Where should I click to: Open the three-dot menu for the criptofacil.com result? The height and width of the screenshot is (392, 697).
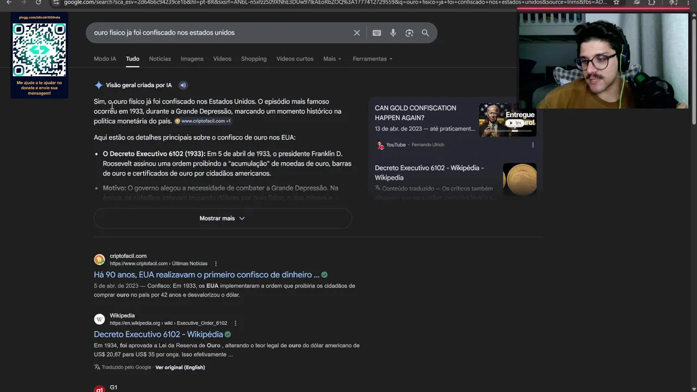[x=216, y=264]
